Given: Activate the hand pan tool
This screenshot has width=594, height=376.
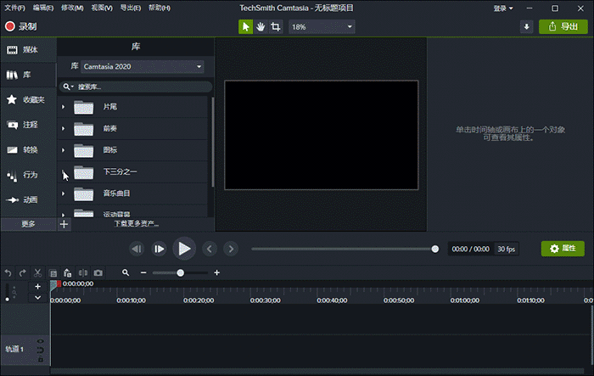Looking at the screenshot, I should point(261,27).
